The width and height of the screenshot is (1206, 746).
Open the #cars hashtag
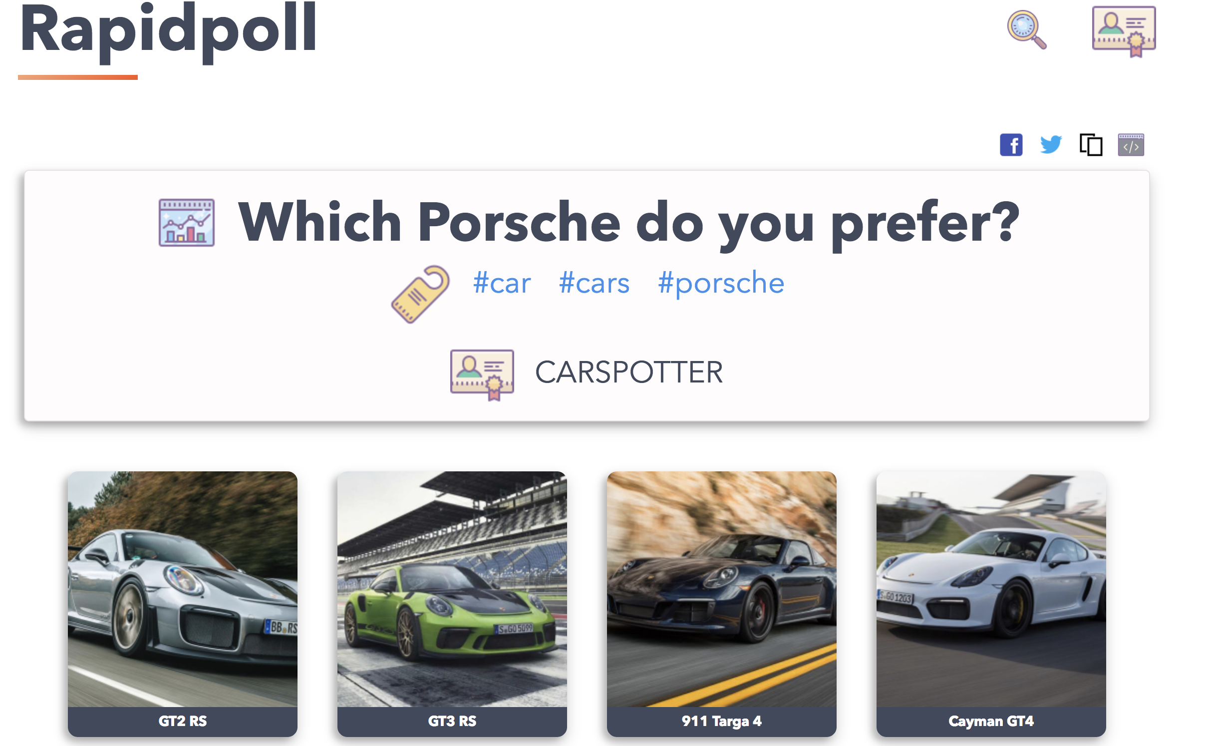pyautogui.click(x=594, y=283)
